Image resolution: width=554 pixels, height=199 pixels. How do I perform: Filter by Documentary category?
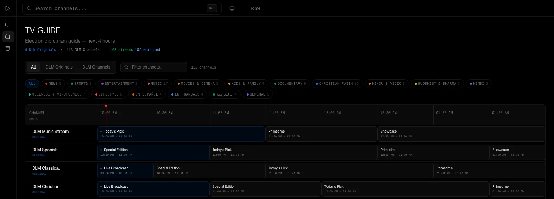pyautogui.click(x=290, y=84)
